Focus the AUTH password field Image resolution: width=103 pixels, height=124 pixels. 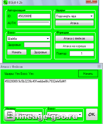point(34,23)
